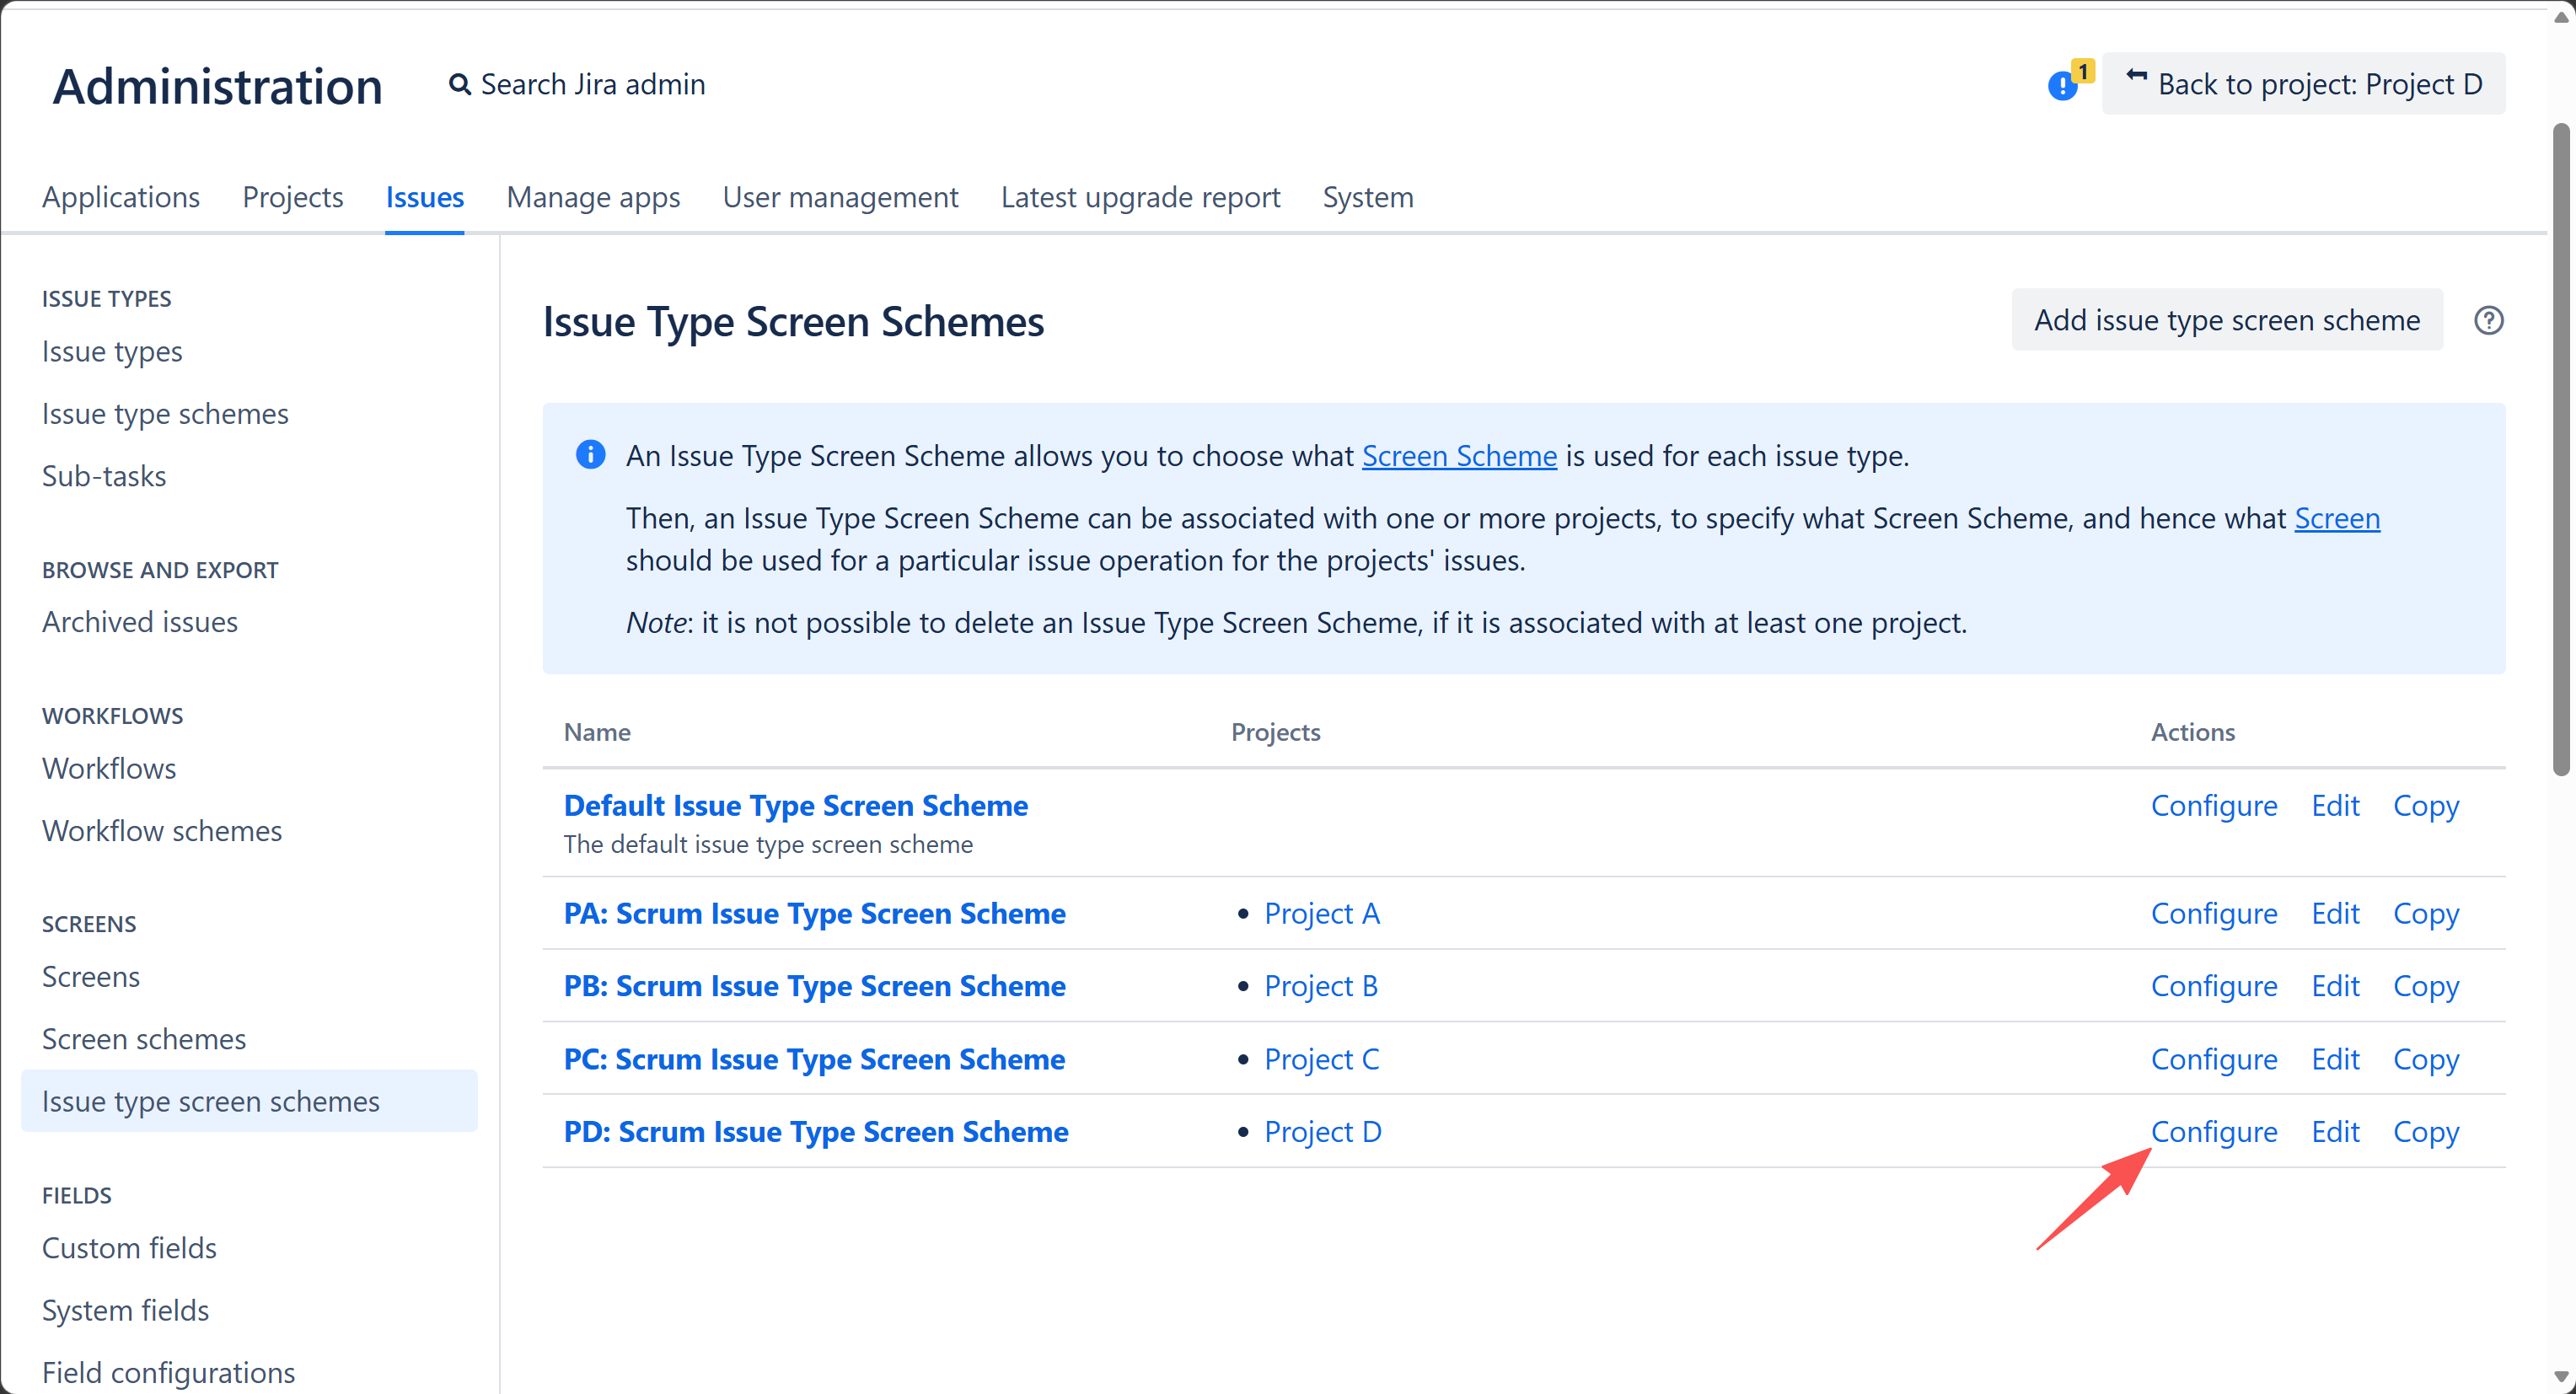Click the back arrow icon beside Project D
Screen dimensions: 2576x1394
tap(2135, 78)
